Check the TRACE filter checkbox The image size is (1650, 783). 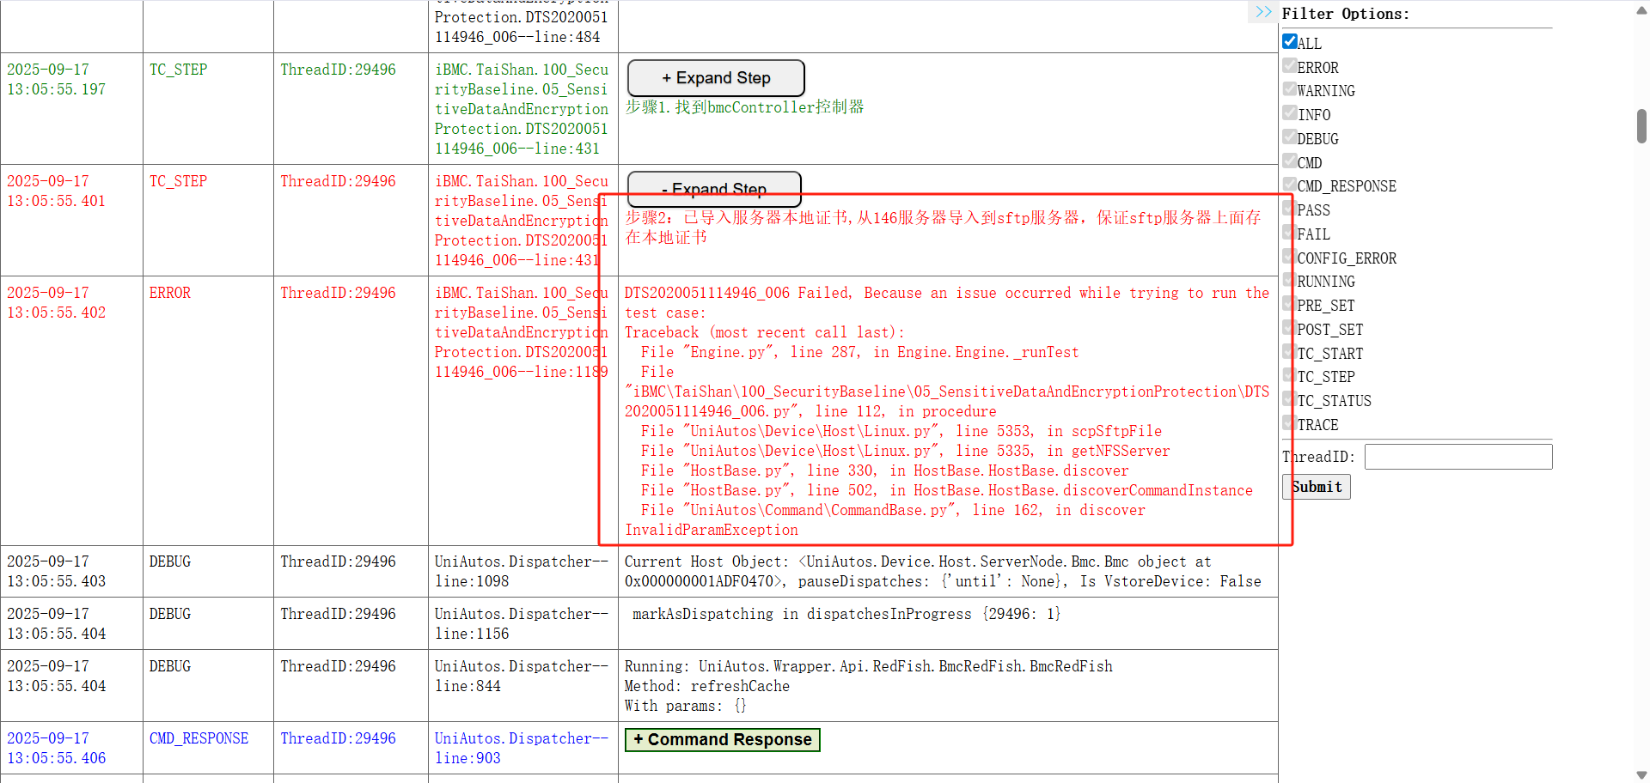pyautogui.click(x=1289, y=423)
